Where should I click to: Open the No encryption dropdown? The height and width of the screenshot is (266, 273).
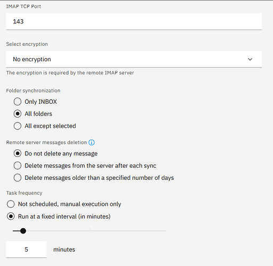point(134,59)
